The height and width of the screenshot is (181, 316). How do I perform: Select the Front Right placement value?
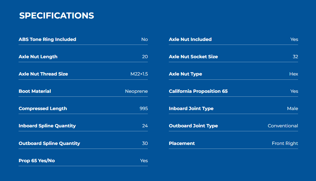coord(285,143)
